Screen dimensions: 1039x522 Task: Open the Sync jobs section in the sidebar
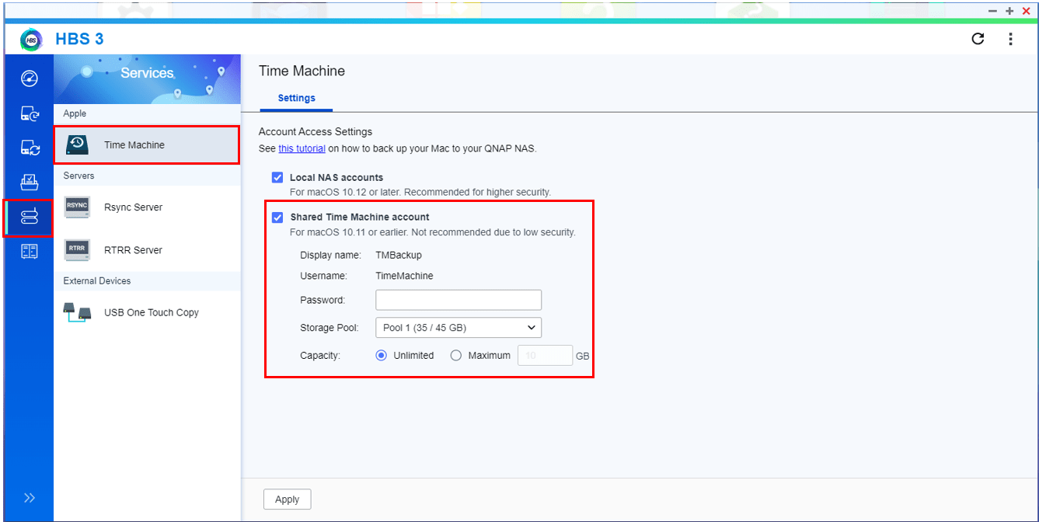29,148
